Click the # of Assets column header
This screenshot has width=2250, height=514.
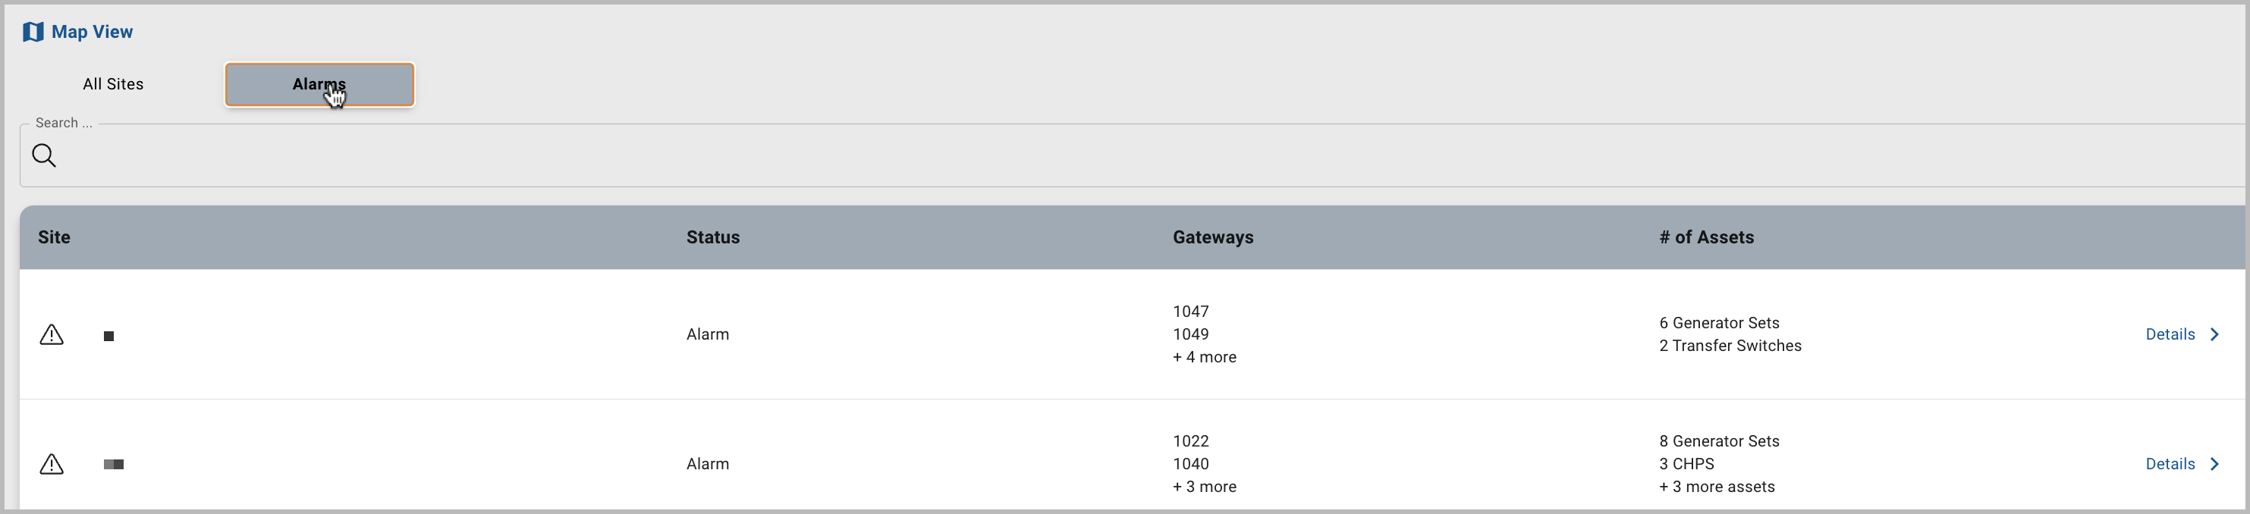1706,237
